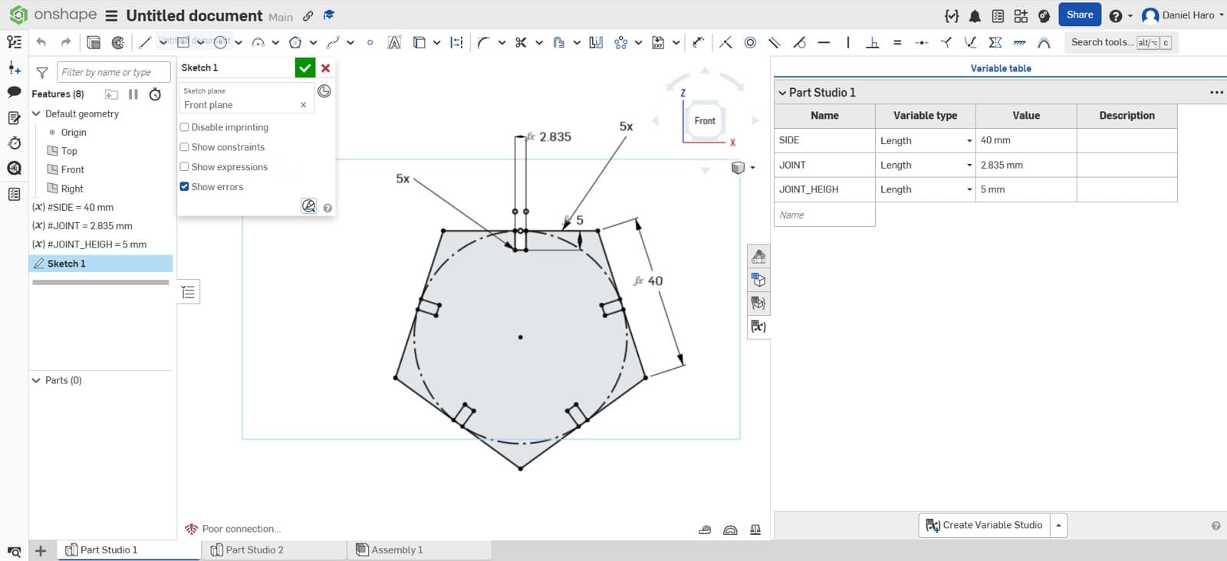Apply the Parallel constraint

click(775, 42)
